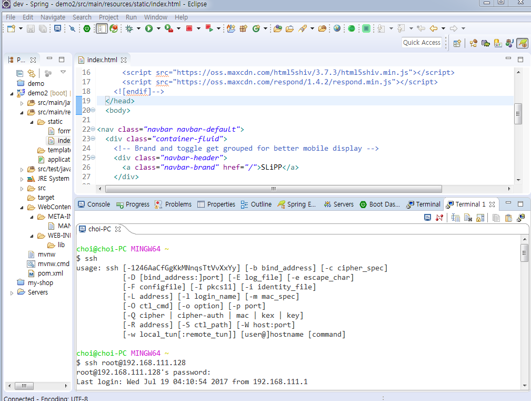This screenshot has width=531, height=401.
Task: Click the Open Type toolbar icon
Action: coord(278,28)
